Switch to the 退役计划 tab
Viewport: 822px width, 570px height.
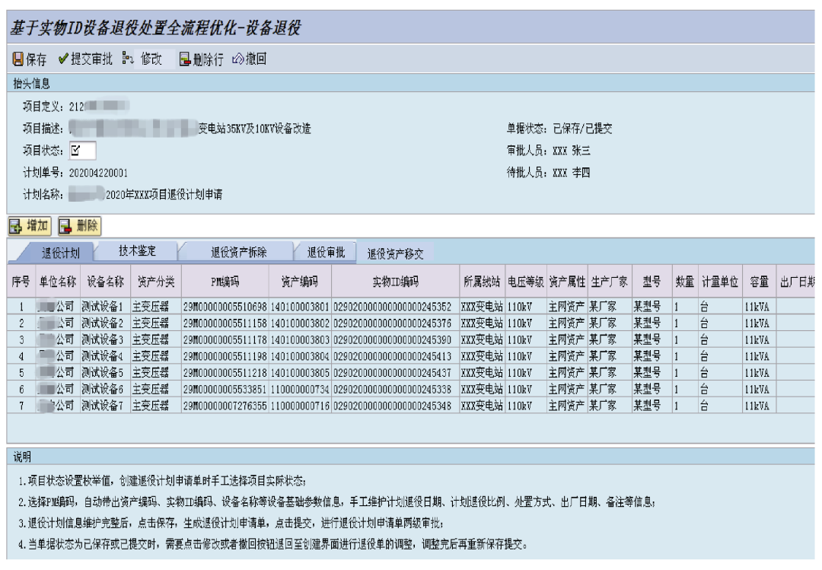coord(60,253)
